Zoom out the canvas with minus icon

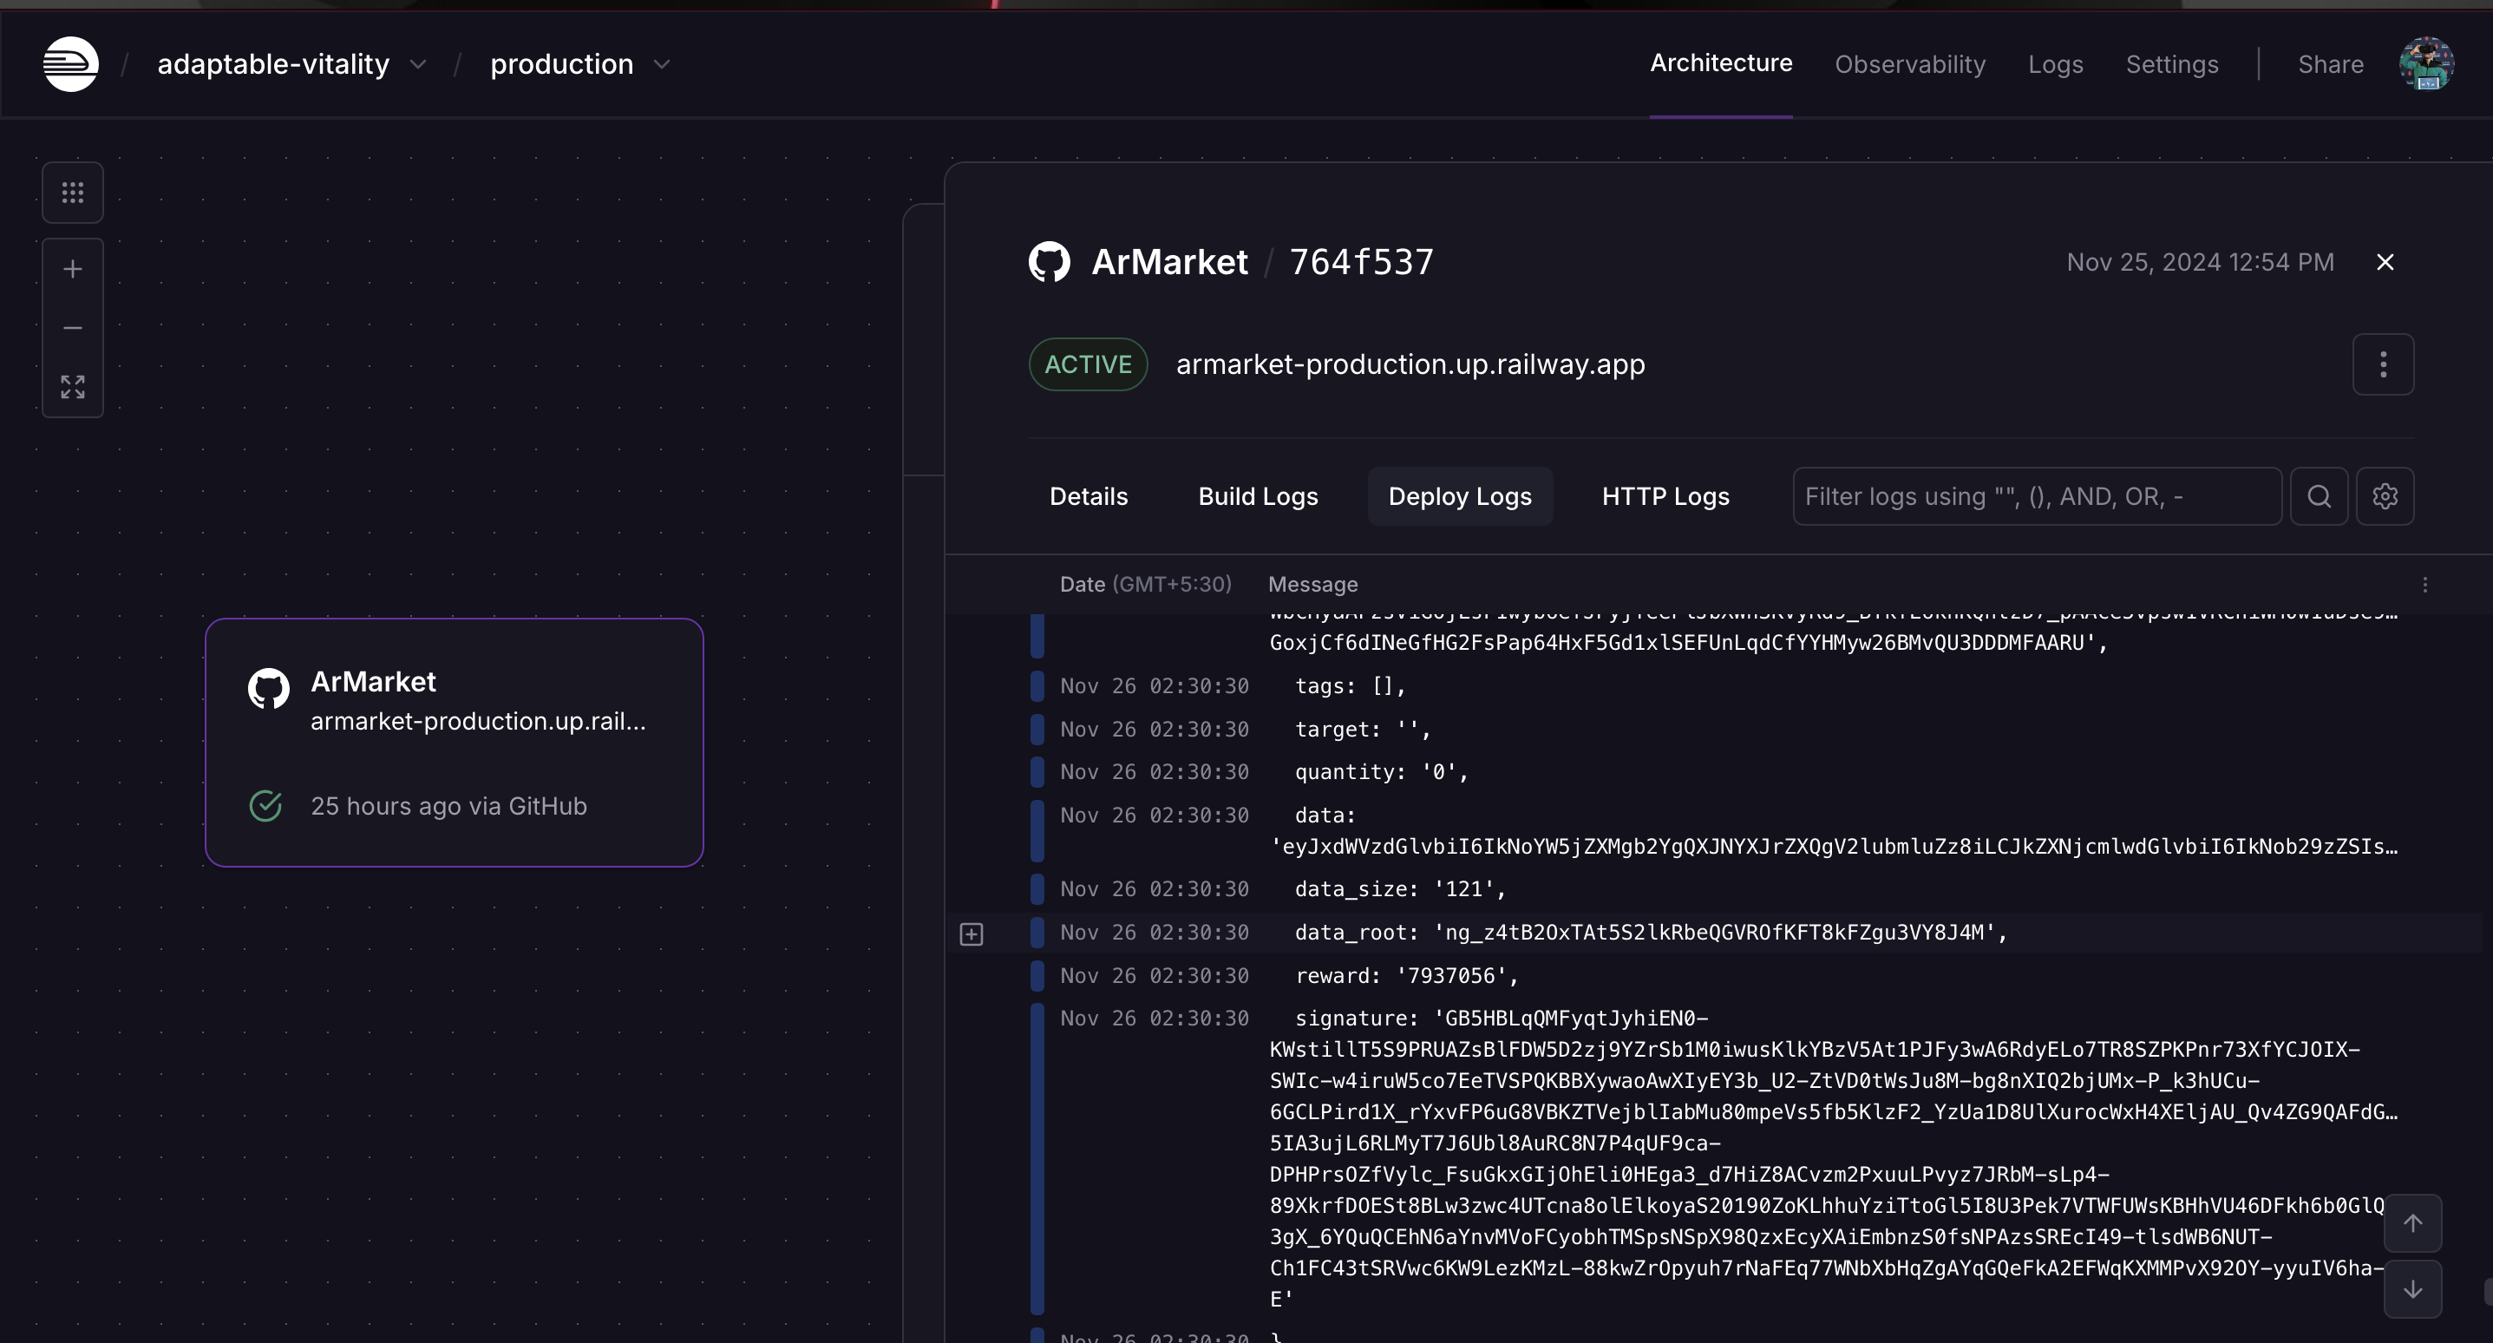point(73,328)
